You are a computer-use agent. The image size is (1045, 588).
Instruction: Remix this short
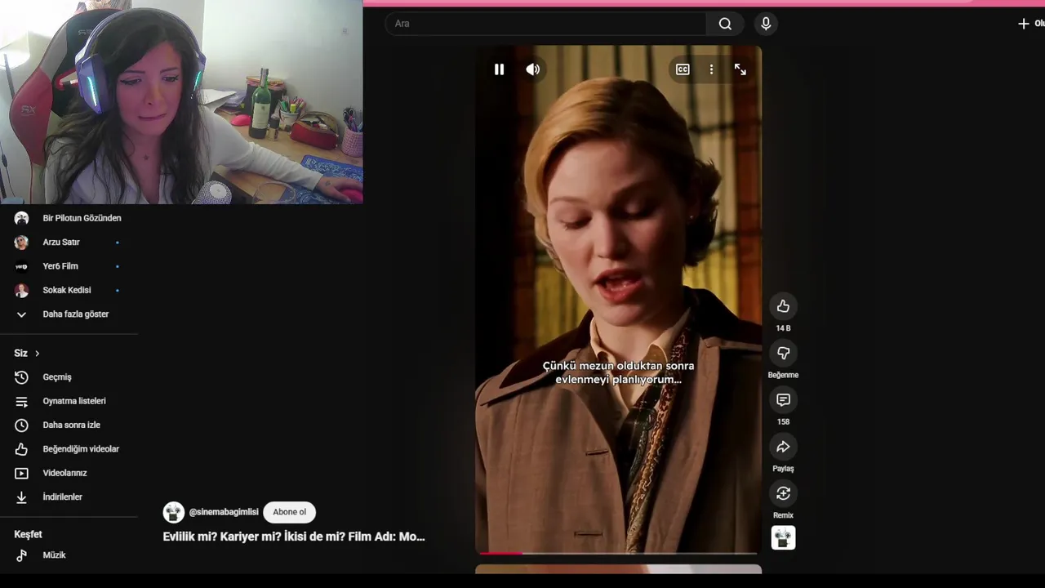783,493
